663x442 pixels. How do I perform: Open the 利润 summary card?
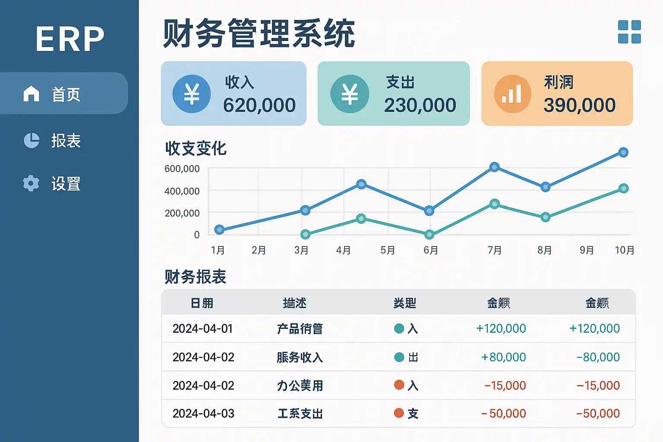pyautogui.click(x=557, y=94)
